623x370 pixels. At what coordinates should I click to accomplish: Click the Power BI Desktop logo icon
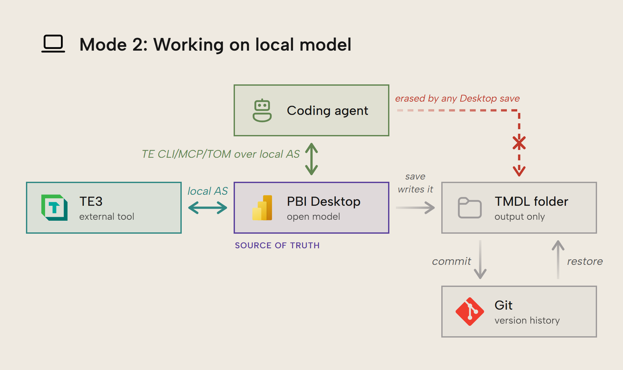point(262,208)
